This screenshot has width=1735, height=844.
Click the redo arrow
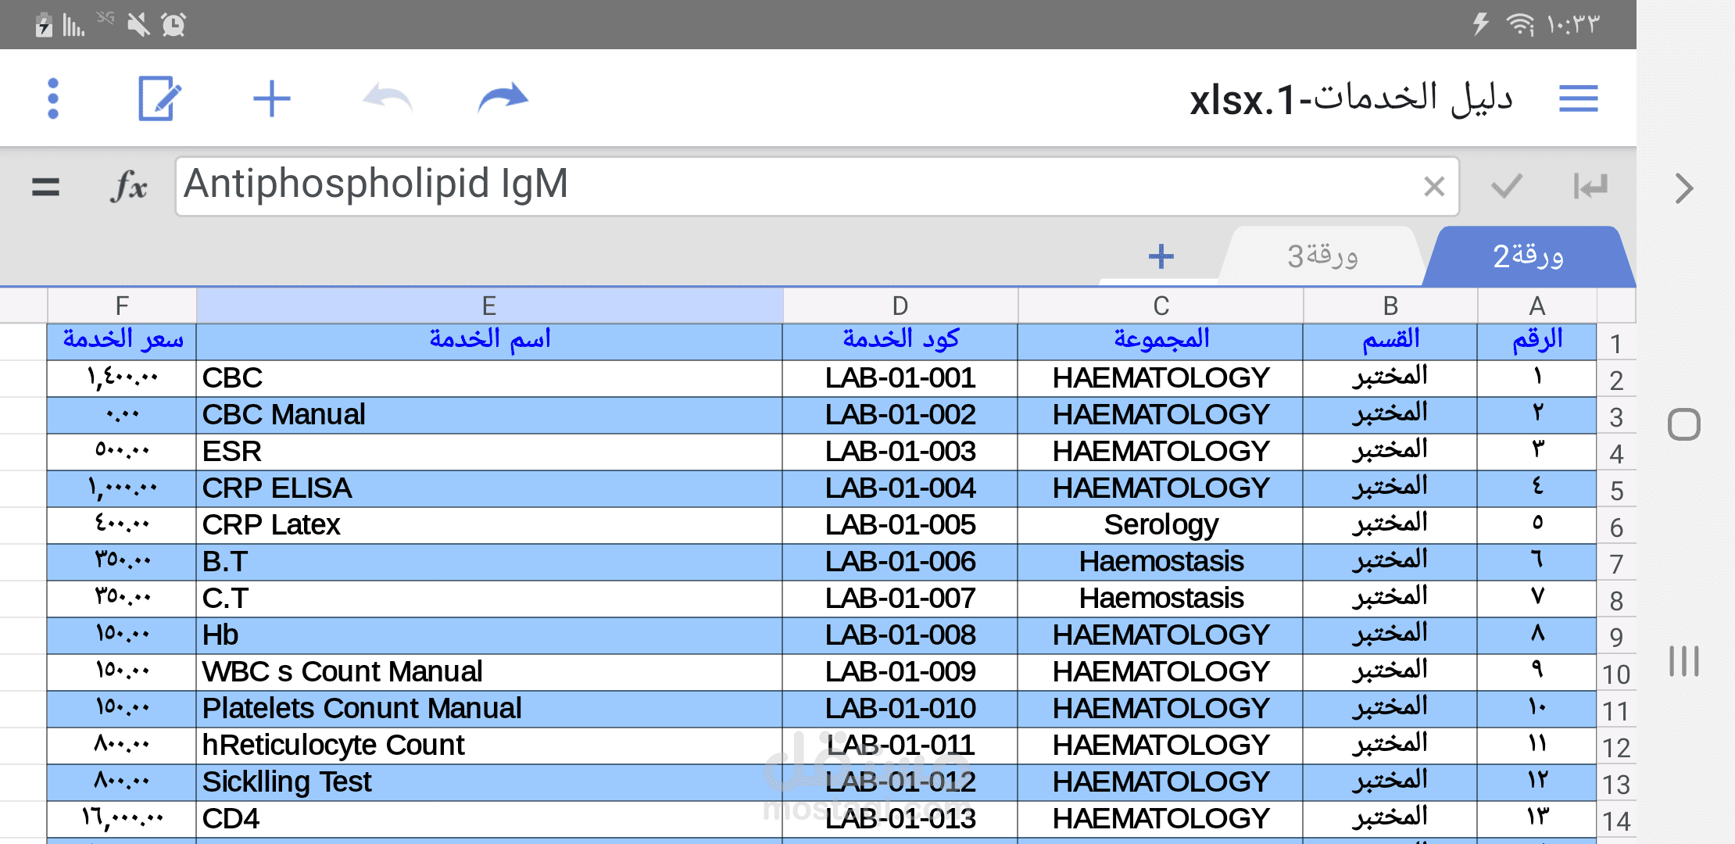tap(503, 98)
